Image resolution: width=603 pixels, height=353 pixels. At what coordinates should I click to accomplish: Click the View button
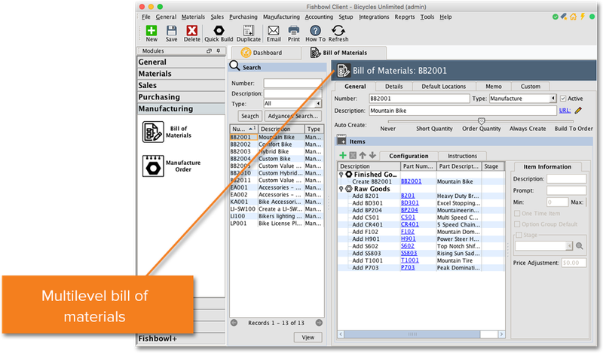point(308,337)
